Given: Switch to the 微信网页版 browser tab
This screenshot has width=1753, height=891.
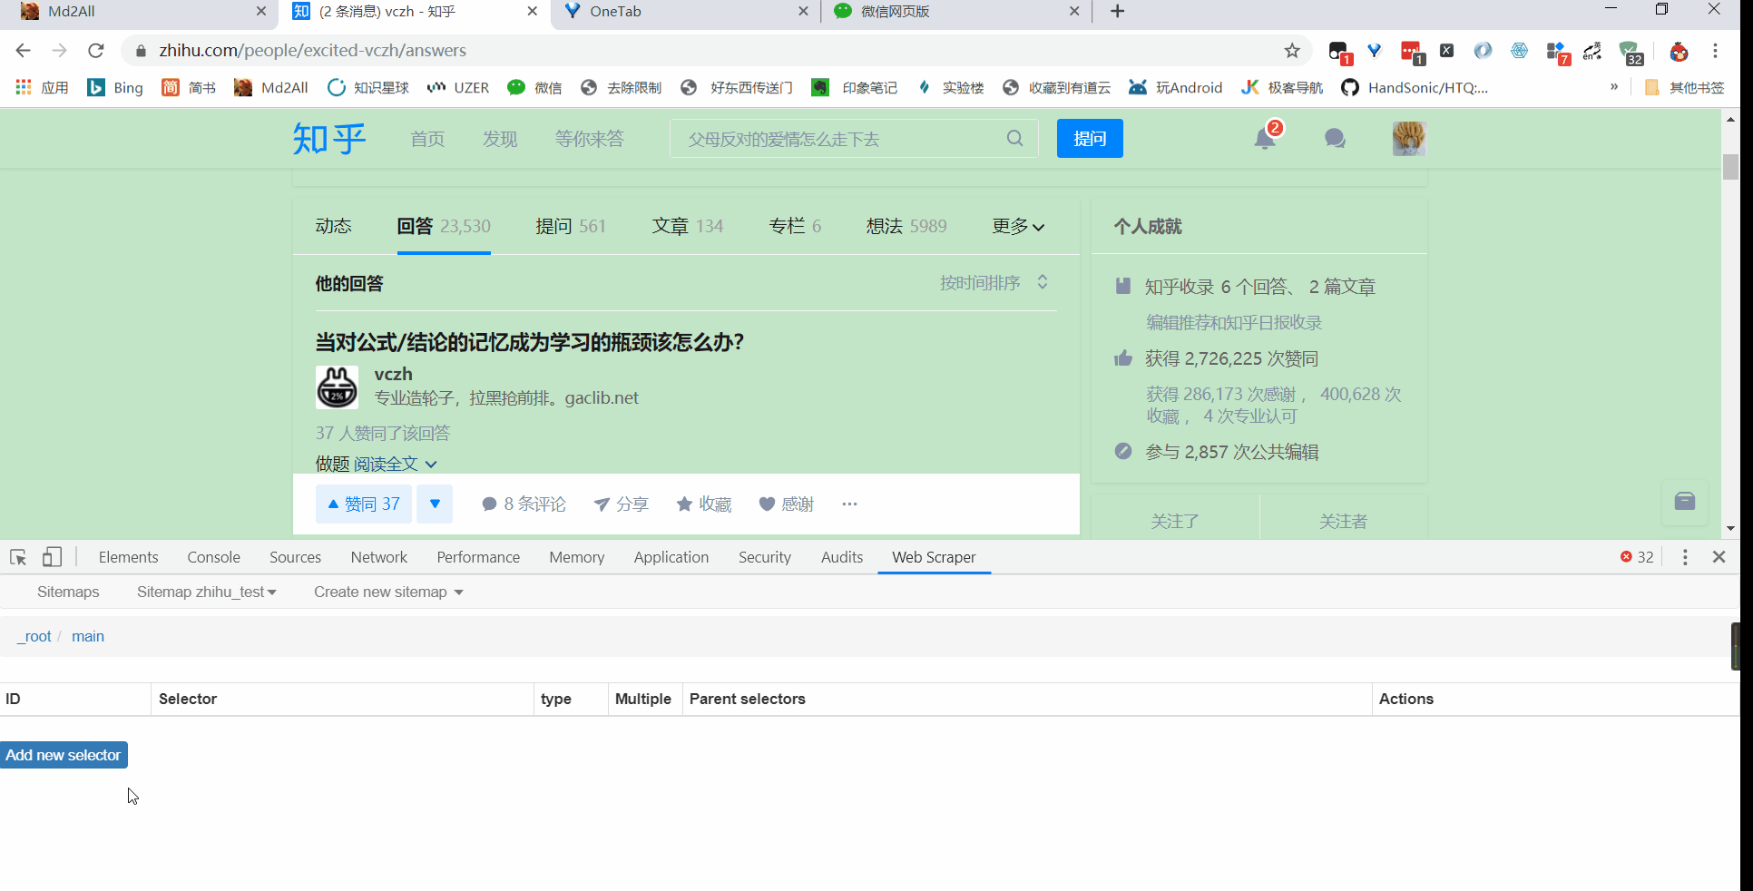Looking at the screenshot, I should click(955, 12).
